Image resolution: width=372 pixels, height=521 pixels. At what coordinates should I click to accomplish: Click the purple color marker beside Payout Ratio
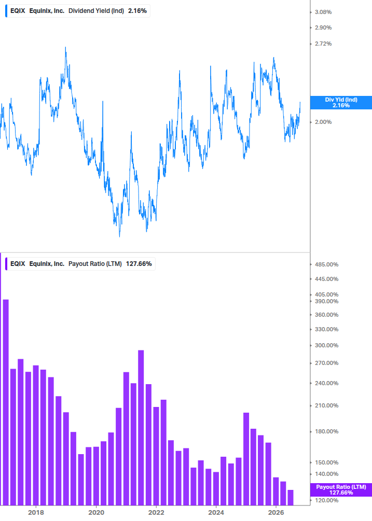(6, 264)
